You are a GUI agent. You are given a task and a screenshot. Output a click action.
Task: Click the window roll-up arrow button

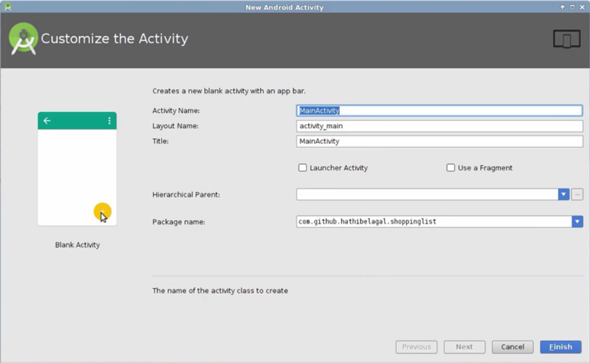(562, 7)
